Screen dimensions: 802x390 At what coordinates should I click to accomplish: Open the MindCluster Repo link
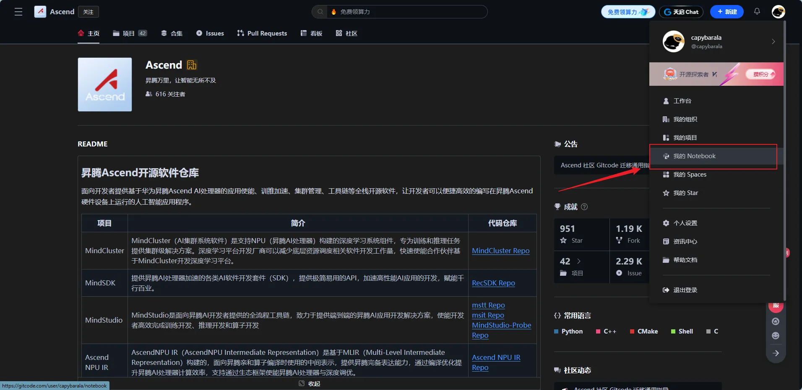pyautogui.click(x=500, y=251)
